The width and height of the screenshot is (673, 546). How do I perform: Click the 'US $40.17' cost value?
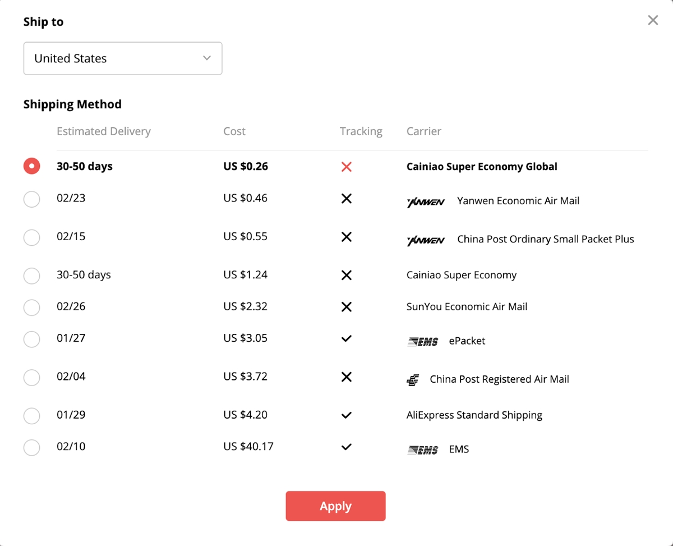point(248,446)
